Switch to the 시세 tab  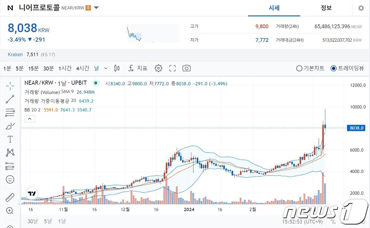(x=274, y=8)
